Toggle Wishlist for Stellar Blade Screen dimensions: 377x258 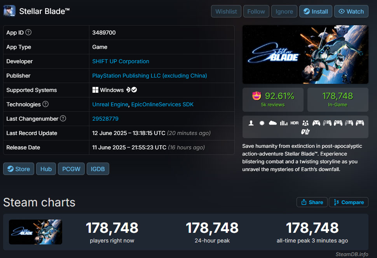(x=226, y=11)
